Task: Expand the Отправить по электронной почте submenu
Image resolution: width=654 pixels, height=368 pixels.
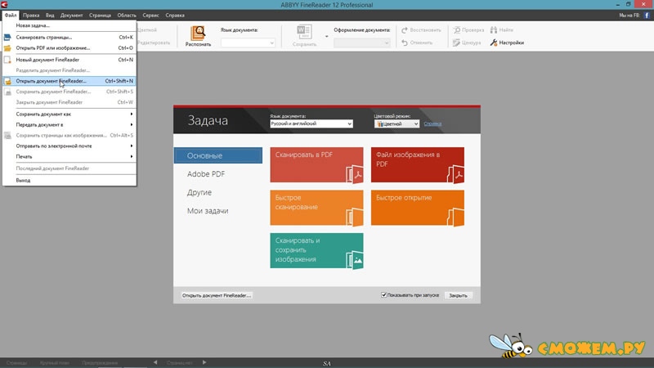Action: [69, 146]
